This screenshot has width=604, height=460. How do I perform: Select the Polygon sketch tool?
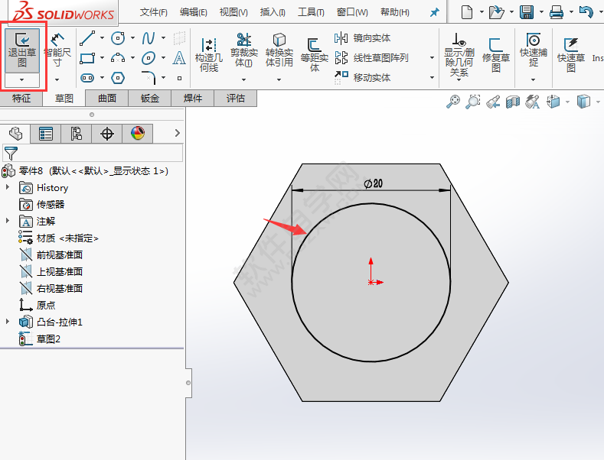click(118, 78)
